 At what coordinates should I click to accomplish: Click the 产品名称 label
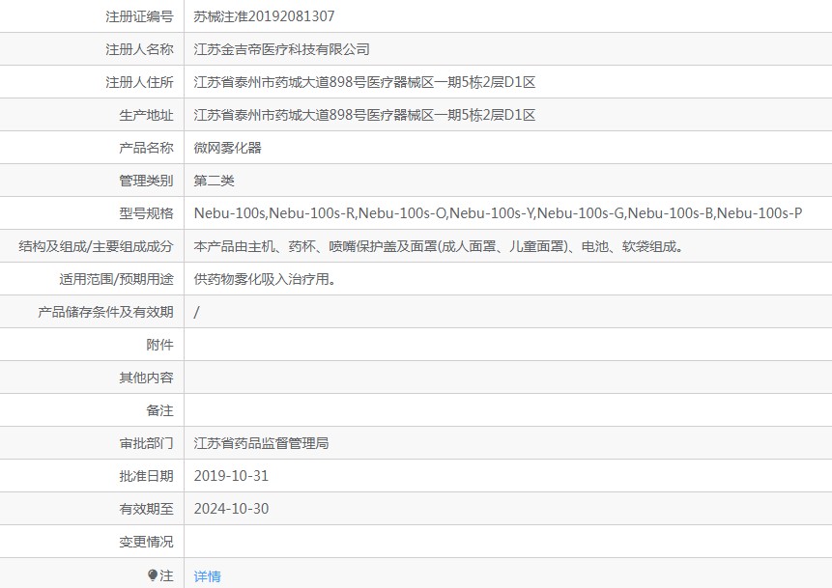coord(147,148)
